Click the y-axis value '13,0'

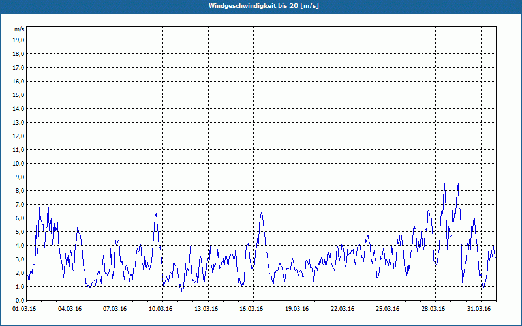click(x=18, y=122)
